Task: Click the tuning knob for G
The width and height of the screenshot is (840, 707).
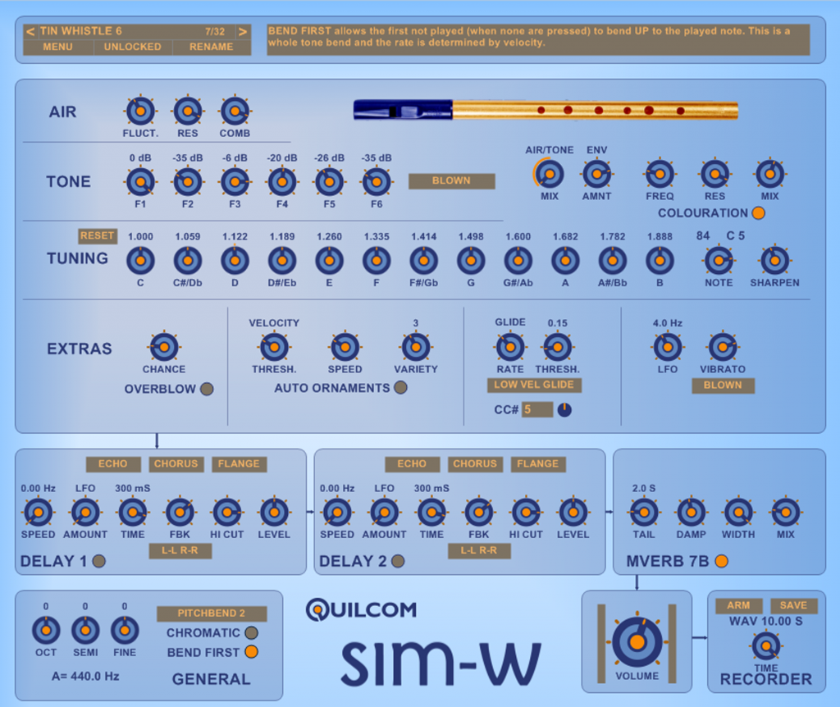Action: point(471,261)
